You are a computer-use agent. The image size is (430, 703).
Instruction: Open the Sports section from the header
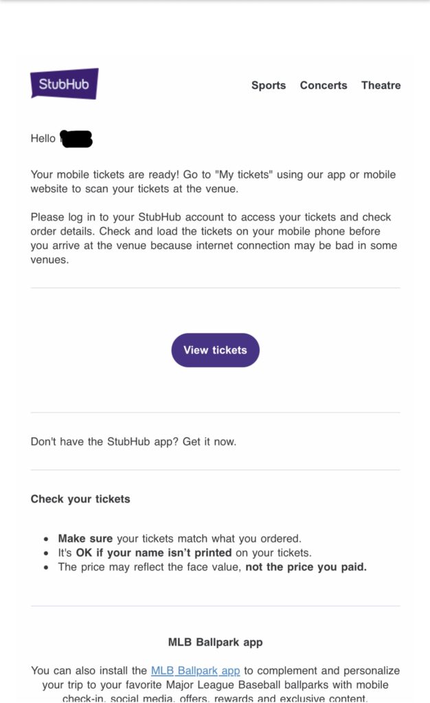[268, 86]
